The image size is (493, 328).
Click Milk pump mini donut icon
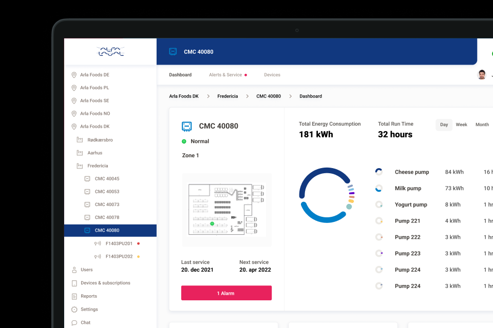(x=379, y=188)
